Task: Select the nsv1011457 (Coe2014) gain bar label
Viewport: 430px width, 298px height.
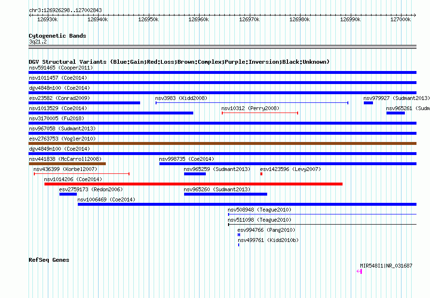Action: [58, 78]
